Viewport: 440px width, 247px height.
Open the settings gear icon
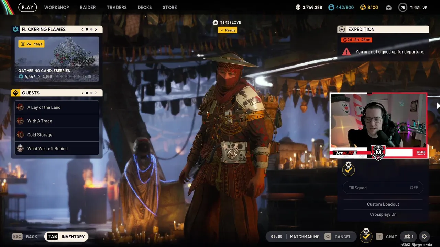click(x=424, y=237)
